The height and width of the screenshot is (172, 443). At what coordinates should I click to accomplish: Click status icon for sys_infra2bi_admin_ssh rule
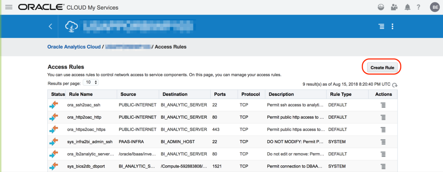54,142
